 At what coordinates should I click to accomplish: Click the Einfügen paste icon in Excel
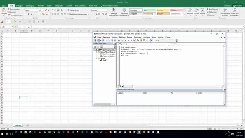pos(3,11)
